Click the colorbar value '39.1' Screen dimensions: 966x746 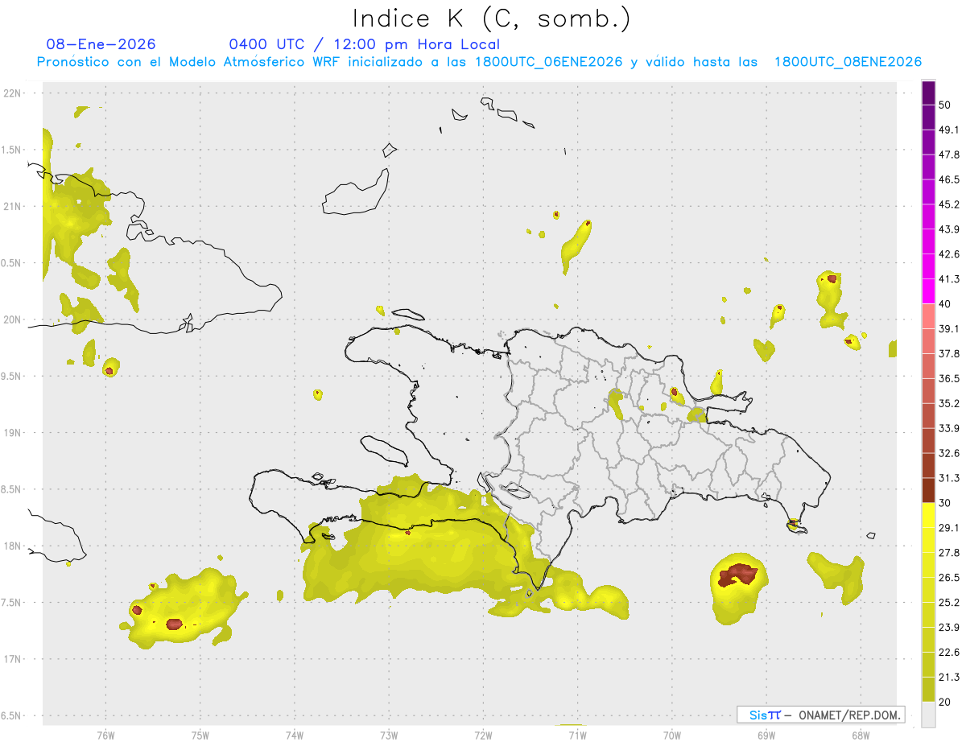pos(949,329)
